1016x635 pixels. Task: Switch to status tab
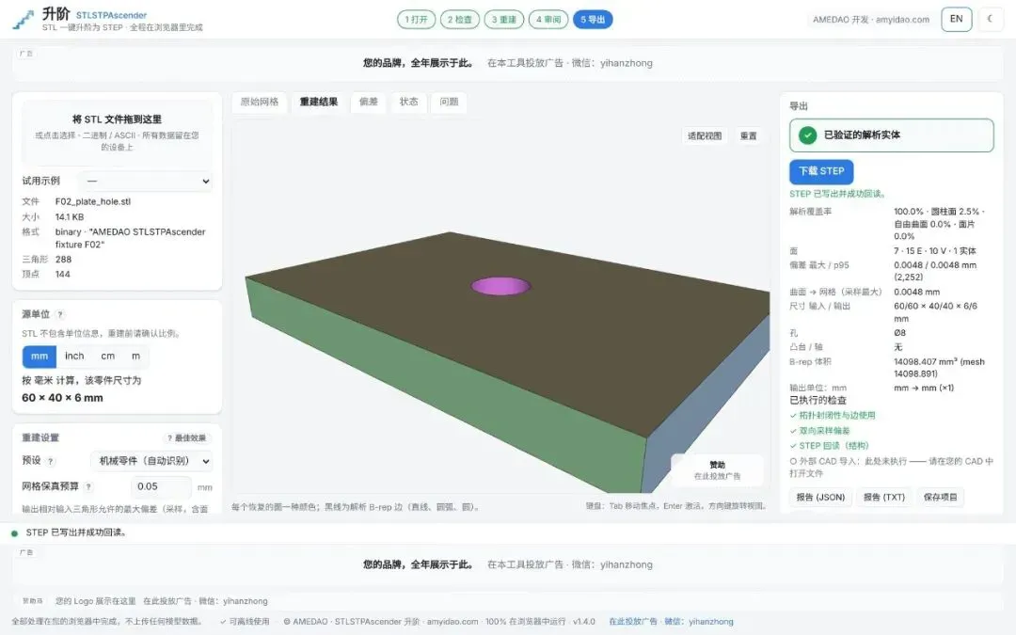pyautogui.click(x=409, y=102)
